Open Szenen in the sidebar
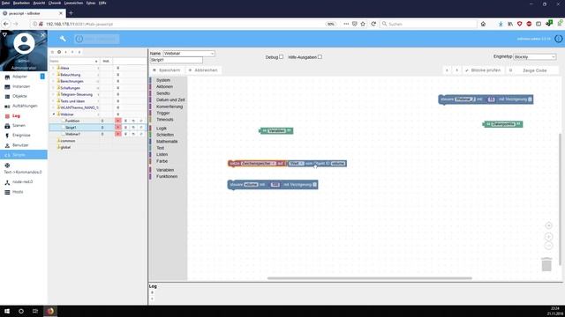565x317 pixels. pyautogui.click(x=19, y=125)
